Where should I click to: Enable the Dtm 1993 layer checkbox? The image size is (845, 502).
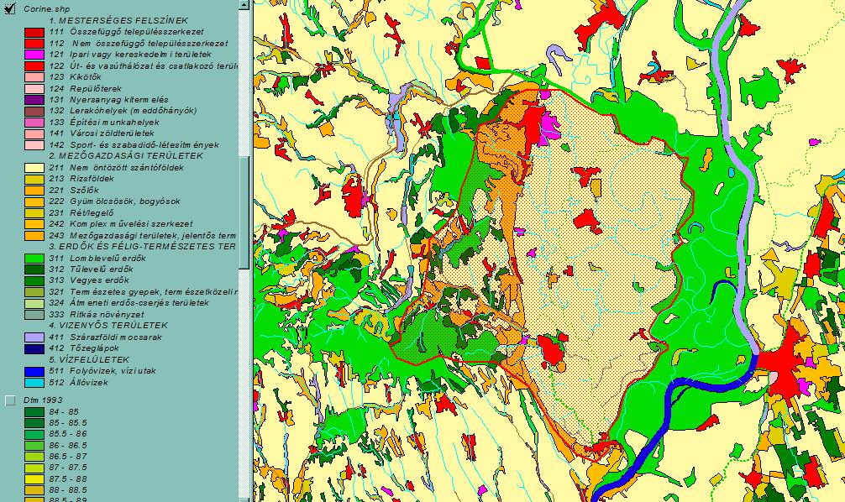(x=11, y=400)
